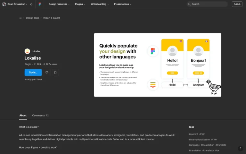This screenshot has width=246, height=154.
Task: Select the #l10n tag
Action: pos(214,140)
